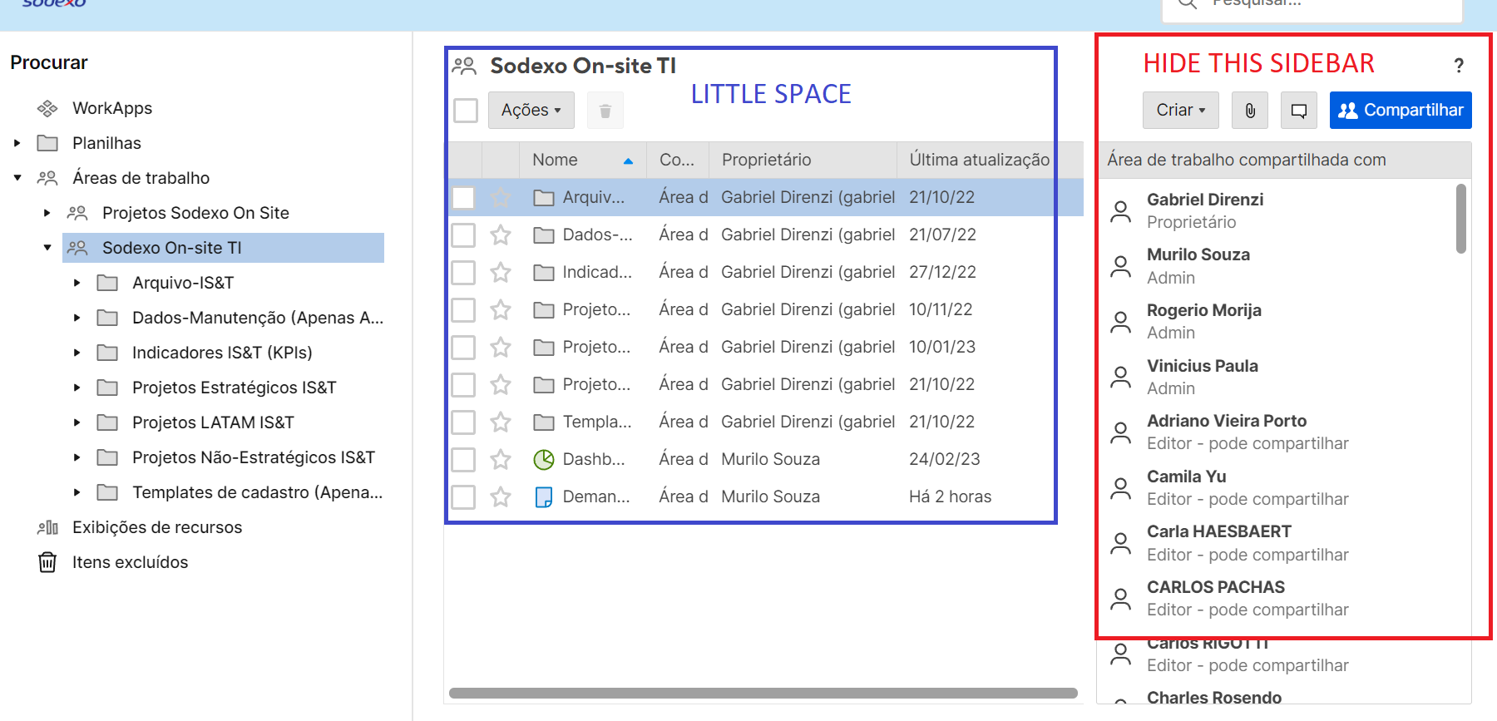Collapse the Sodexo On-site TI tree node
1497x721 pixels.
47,248
